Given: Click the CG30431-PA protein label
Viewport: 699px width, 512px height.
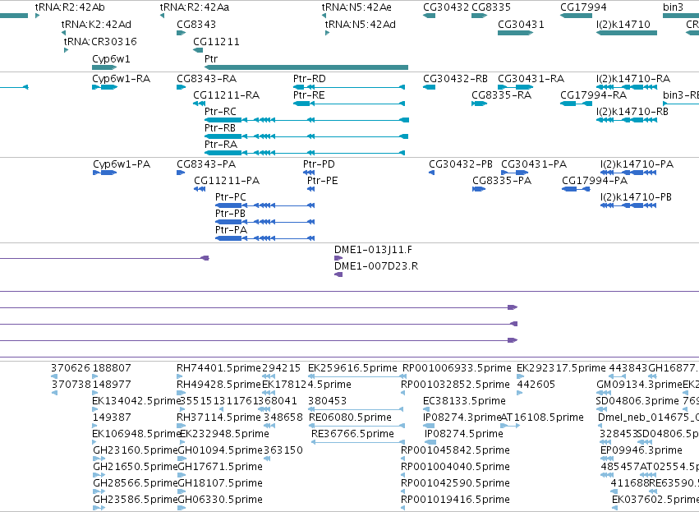Looking at the screenshot, I should click(x=534, y=164).
